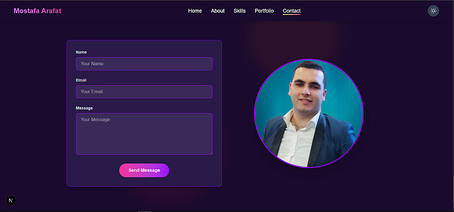Image resolution: width=454 pixels, height=212 pixels.
Task: Click empty area beside Send Message button
Action: click(x=194, y=170)
